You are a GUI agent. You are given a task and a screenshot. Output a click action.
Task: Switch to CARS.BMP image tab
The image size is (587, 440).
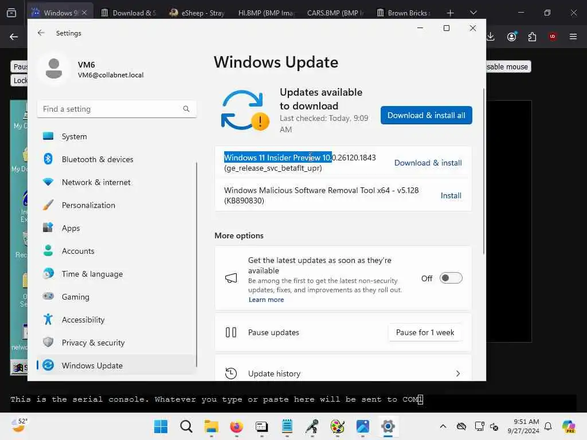(x=335, y=13)
